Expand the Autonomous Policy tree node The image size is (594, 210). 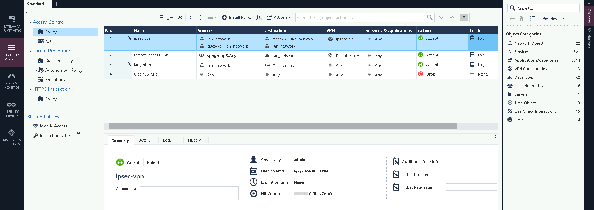point(36,70)
